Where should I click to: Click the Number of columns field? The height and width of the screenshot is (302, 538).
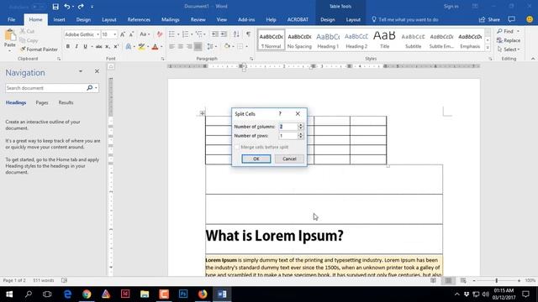click(287, 127)
